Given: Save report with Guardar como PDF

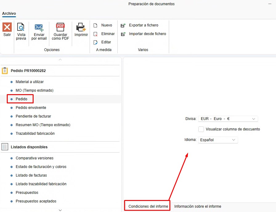Looking at the screenshot, I should point(60,32).
